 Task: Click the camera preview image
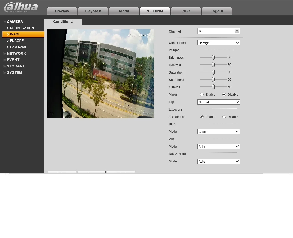tap(100, 74)
